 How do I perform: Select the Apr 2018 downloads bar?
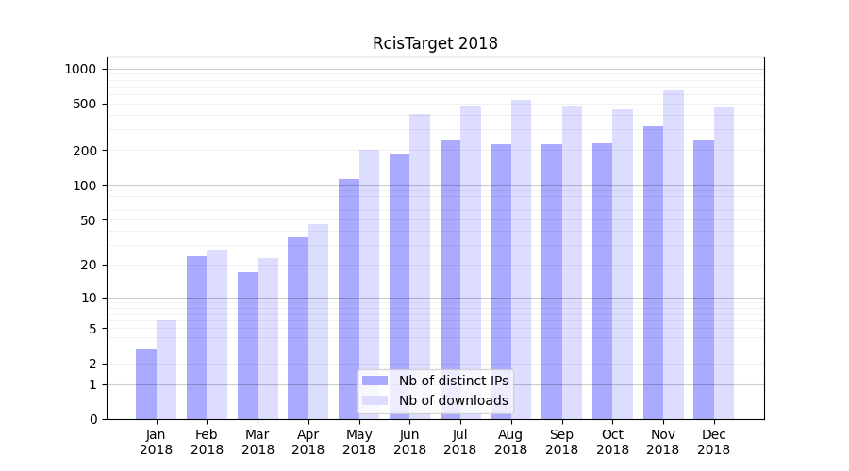pos(318,322)
